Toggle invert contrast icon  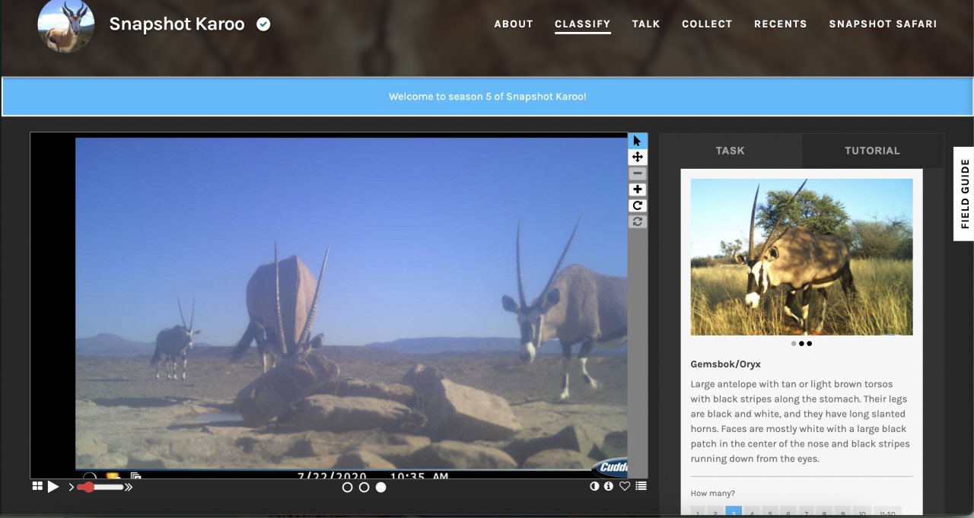tap(595, 486)
